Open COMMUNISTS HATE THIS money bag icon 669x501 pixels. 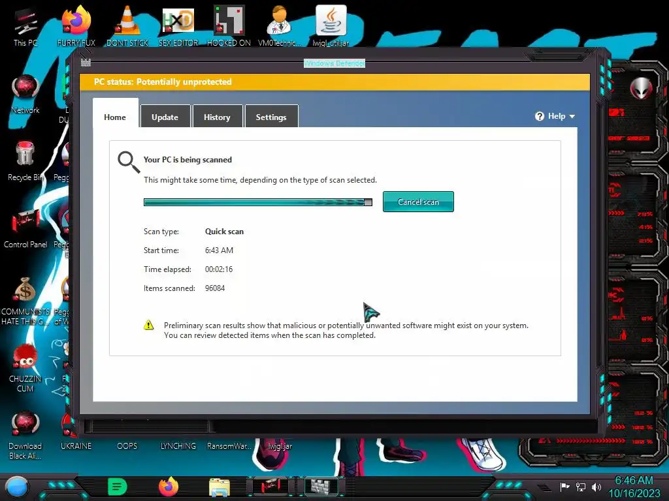(x=25, y=300)
